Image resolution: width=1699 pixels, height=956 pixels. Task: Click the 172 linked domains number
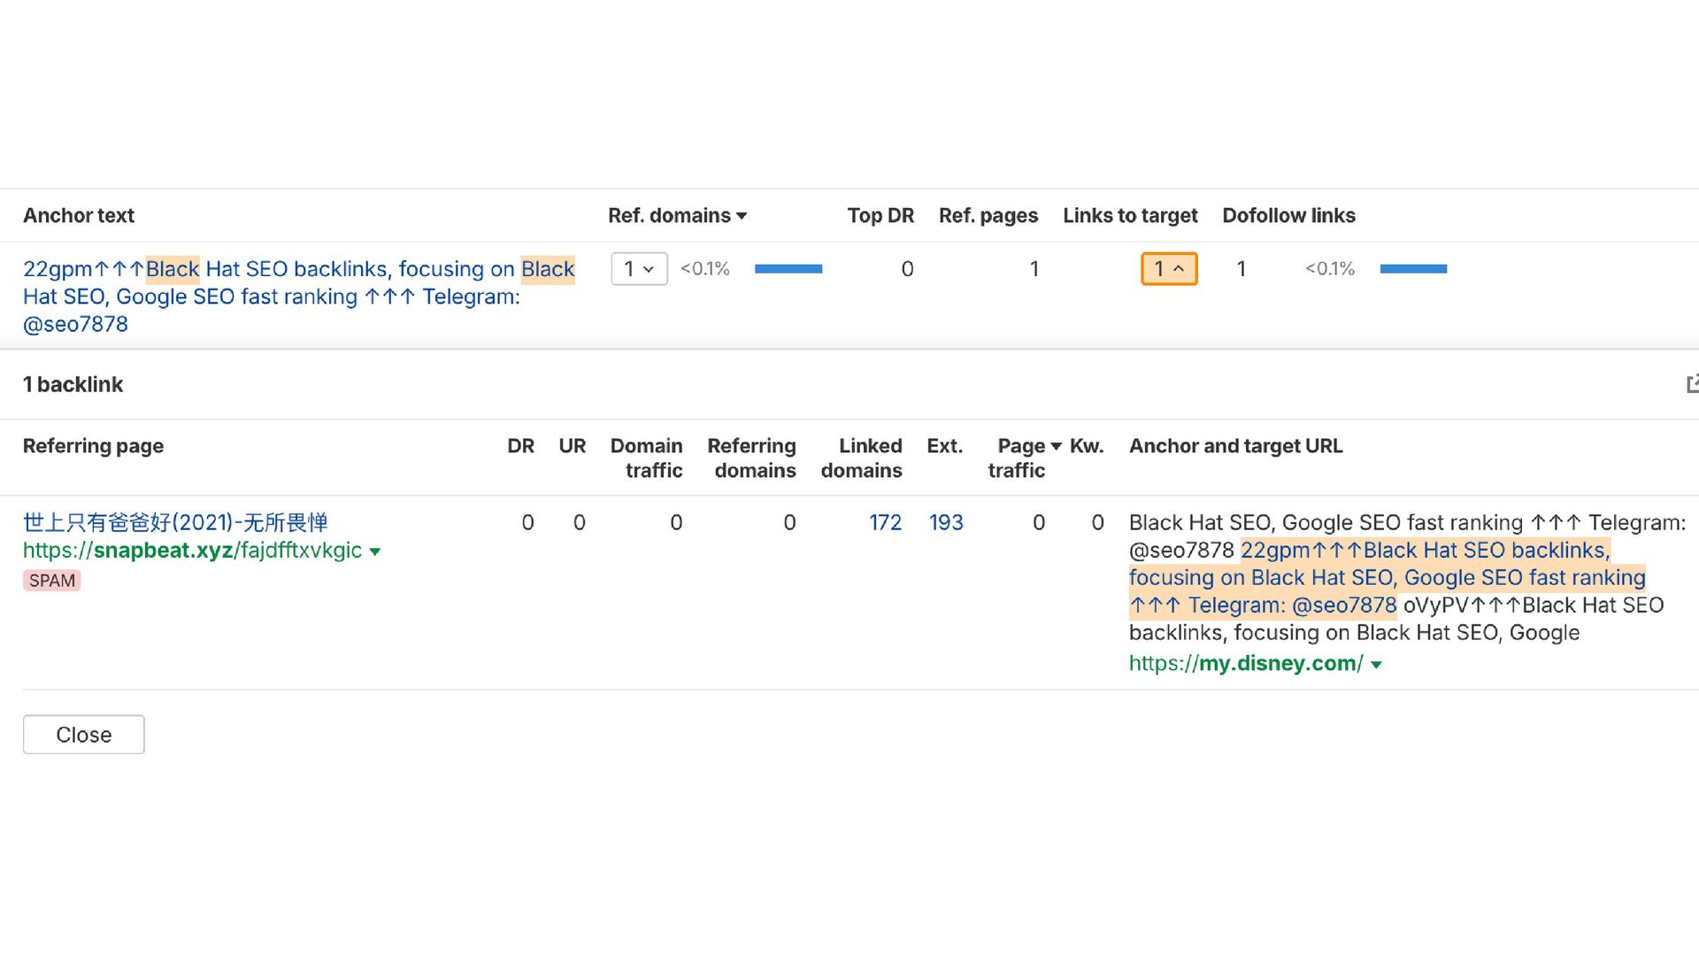tap(885, 523)
